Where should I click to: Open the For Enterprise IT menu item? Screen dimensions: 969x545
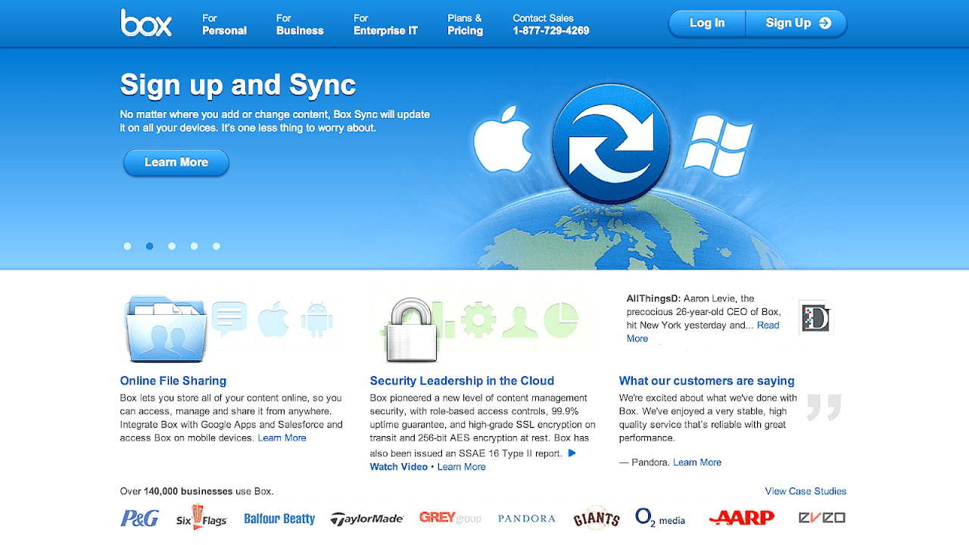click(385, 24)
